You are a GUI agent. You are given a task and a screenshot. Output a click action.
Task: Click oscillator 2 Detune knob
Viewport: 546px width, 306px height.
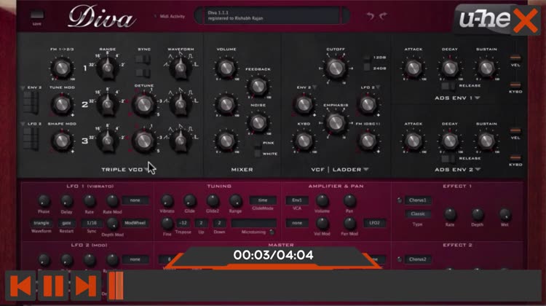pyautogui.click(x=144, y=104)
